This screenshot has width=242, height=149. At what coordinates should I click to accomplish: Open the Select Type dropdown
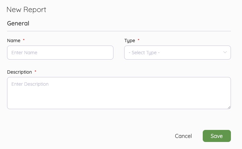177,53
